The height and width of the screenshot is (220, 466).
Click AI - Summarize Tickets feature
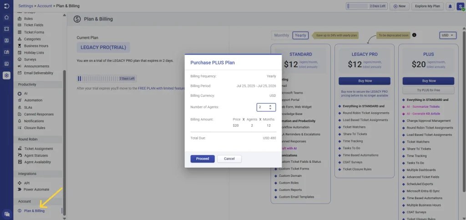(x=423, y=106)
